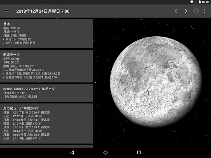Select the 12日, 10時間 内の 新月 entry
The image size is (211, 158).
20,43
